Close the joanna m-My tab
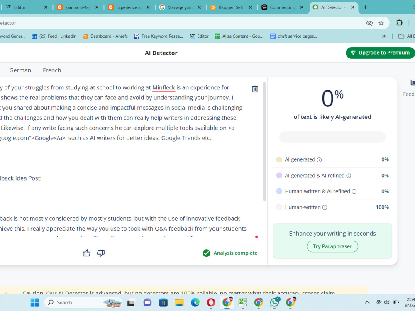Image resolution: width=415 pixels, height=311 pixels. (97, 7)
